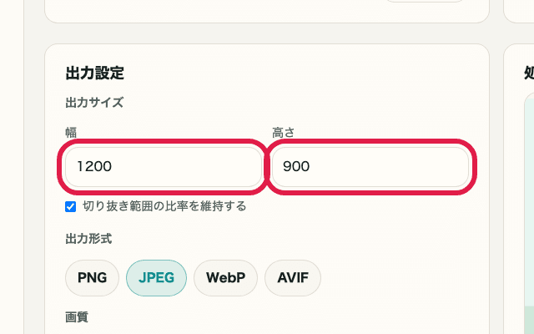Click the 出力形式 section label

88,239
